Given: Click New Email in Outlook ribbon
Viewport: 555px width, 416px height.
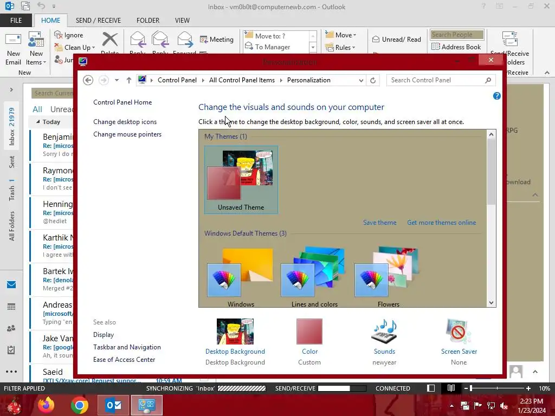Looking at the screenshot, I should point(14,49).
